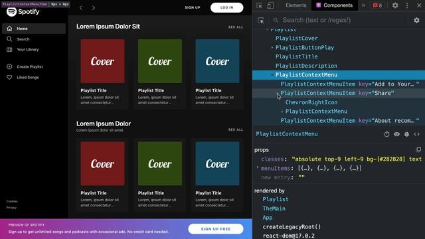Viewport: 425px width, 239px height.
Task: Select the red Cover in the second row
Action: click(102, 163)
